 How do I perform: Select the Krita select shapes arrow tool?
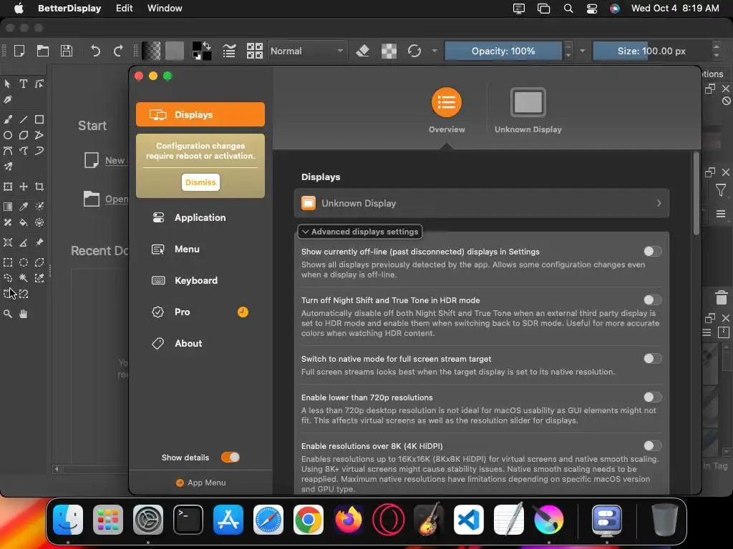[7, 84]
